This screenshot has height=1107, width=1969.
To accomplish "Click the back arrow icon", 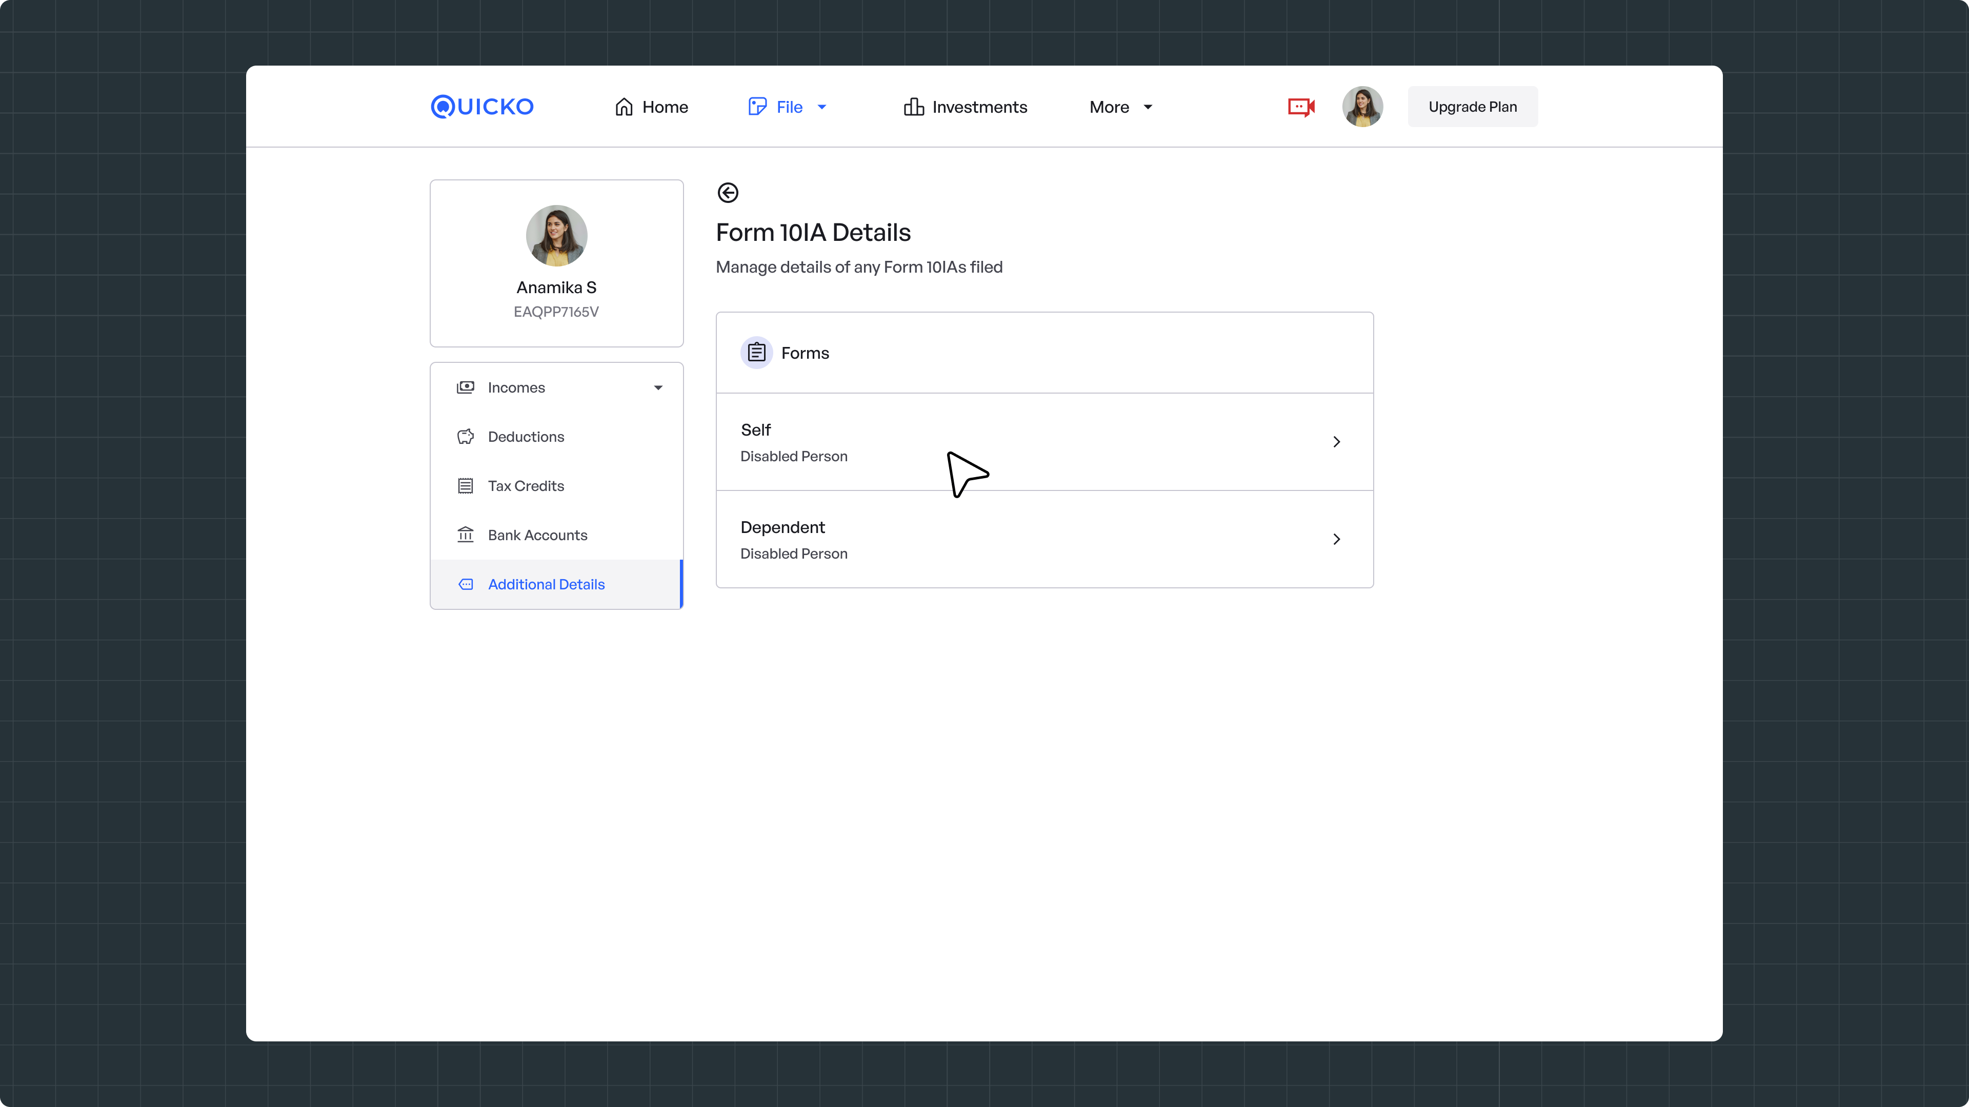I will point(728,193).
